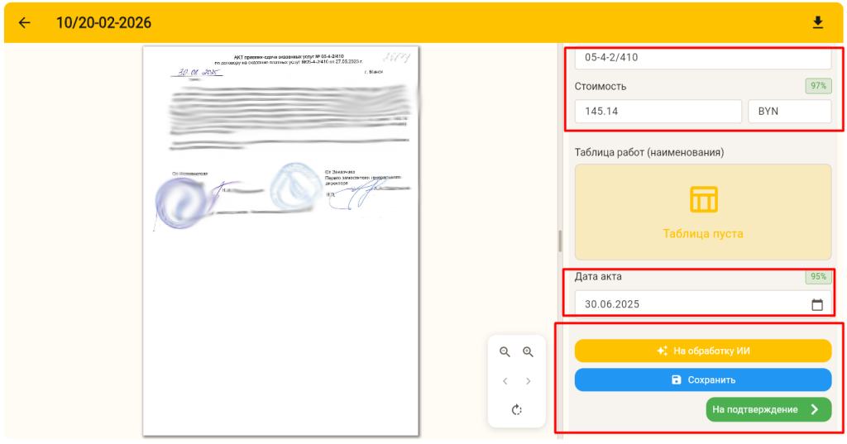Click the divider handle between the panels
The height and width of the screenshot is (444, 847).
click(x=560, y=241)
